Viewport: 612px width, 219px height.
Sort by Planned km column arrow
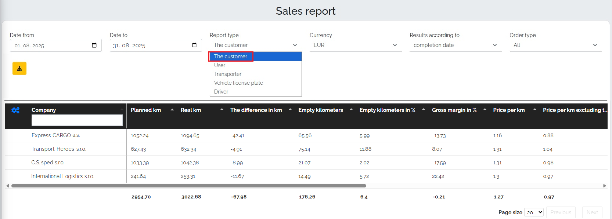pyautogui.click(x=172, y=110)
